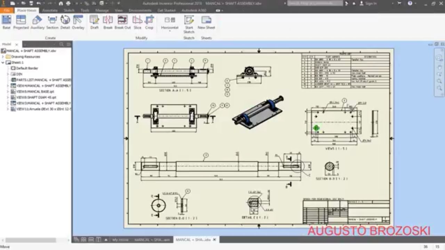445x250 pixels.
Task: Expand the VIEW5:MANCAL BASE.ipt node
Action: pyautogui.click(x=8, y=92)
